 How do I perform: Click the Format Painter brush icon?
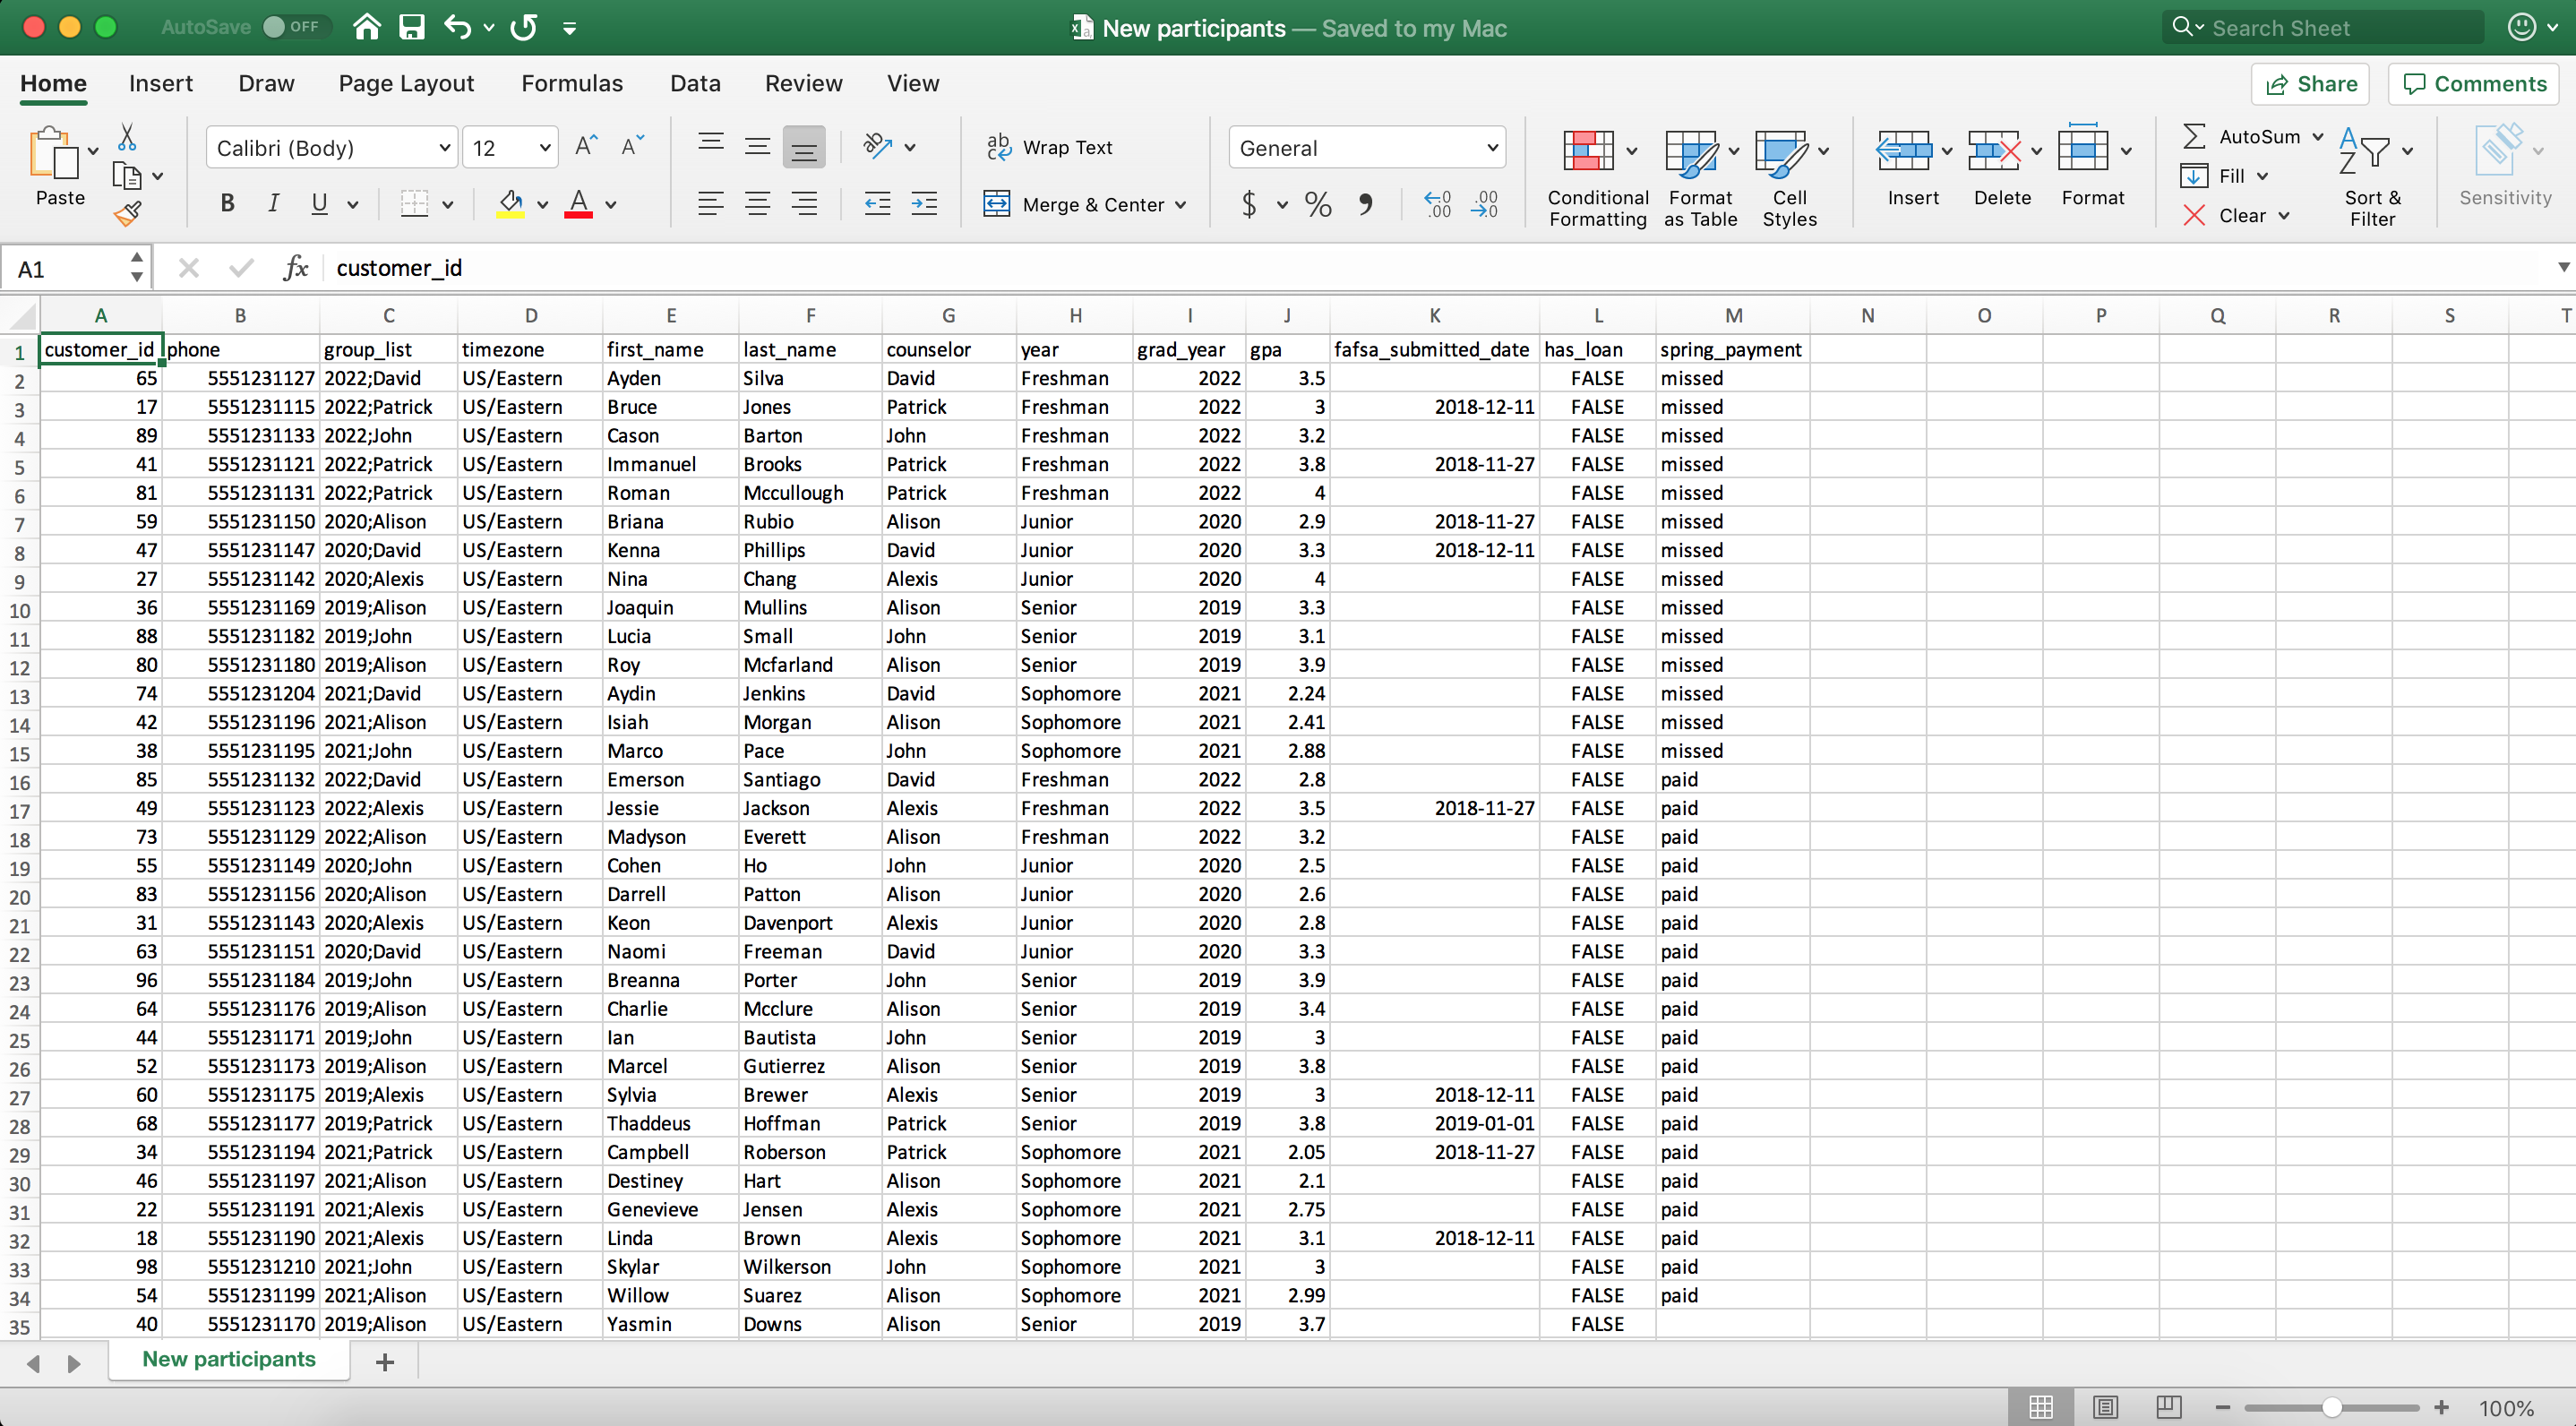[127, 213]
